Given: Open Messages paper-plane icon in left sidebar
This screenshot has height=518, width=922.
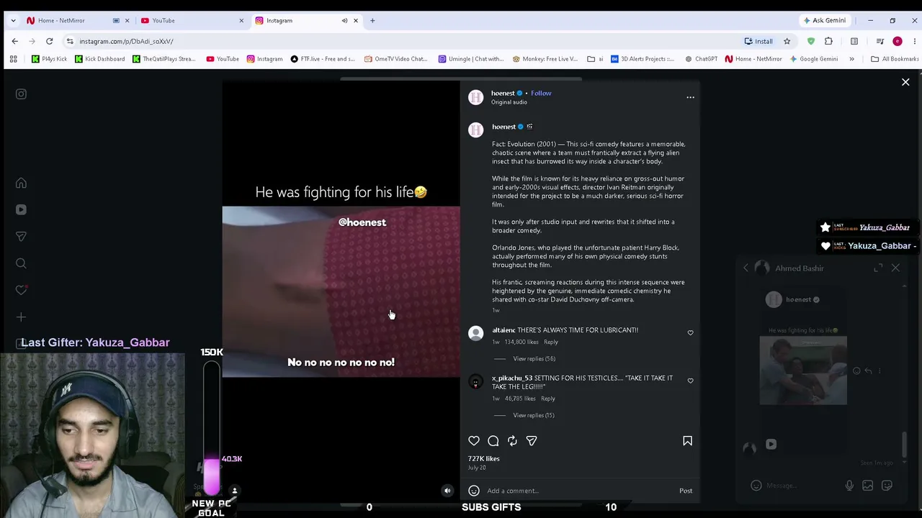Looking at the screenshot, I should pos(21,236).
